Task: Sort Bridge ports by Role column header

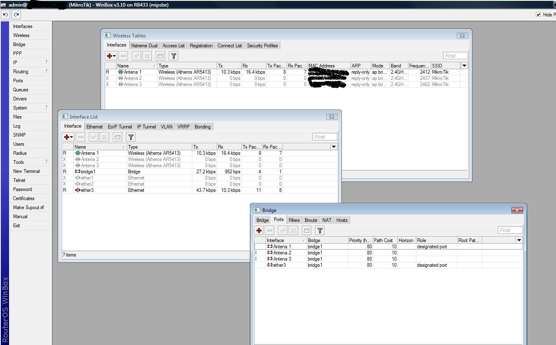Action: (x=437, y=240)
